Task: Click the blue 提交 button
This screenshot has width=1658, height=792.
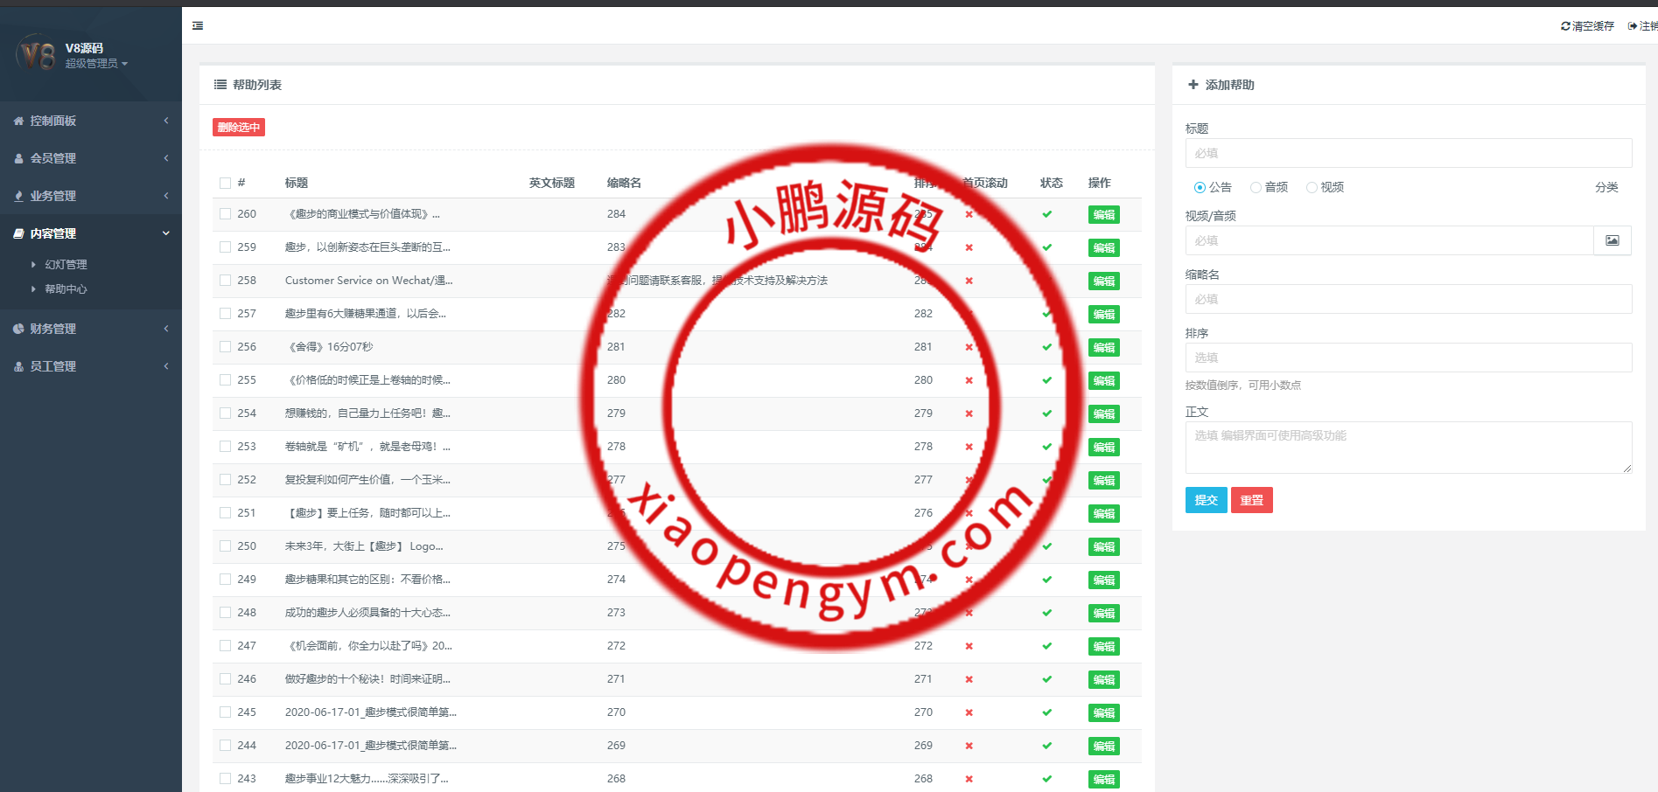Action: tap(1206, 500)
